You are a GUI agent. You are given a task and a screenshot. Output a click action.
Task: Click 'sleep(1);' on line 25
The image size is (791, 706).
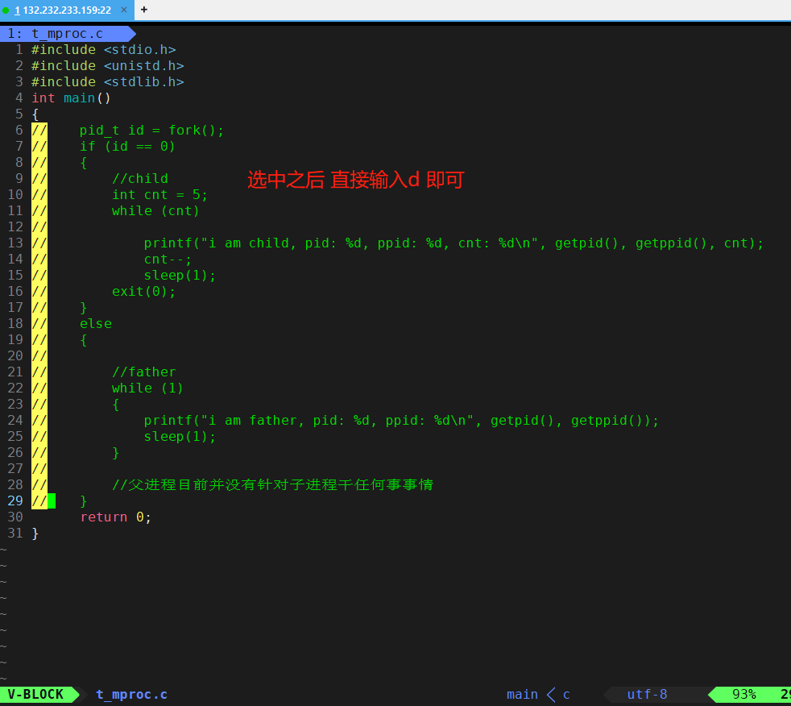180,437
